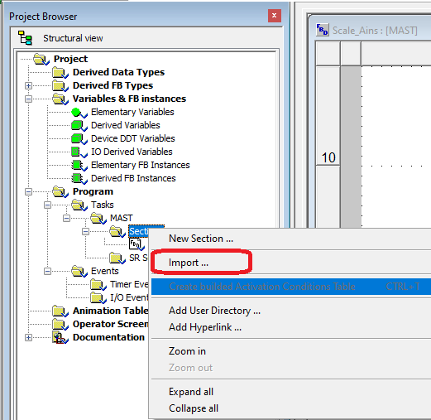
Task: Collapse the Events node
Action: (47, 271)
